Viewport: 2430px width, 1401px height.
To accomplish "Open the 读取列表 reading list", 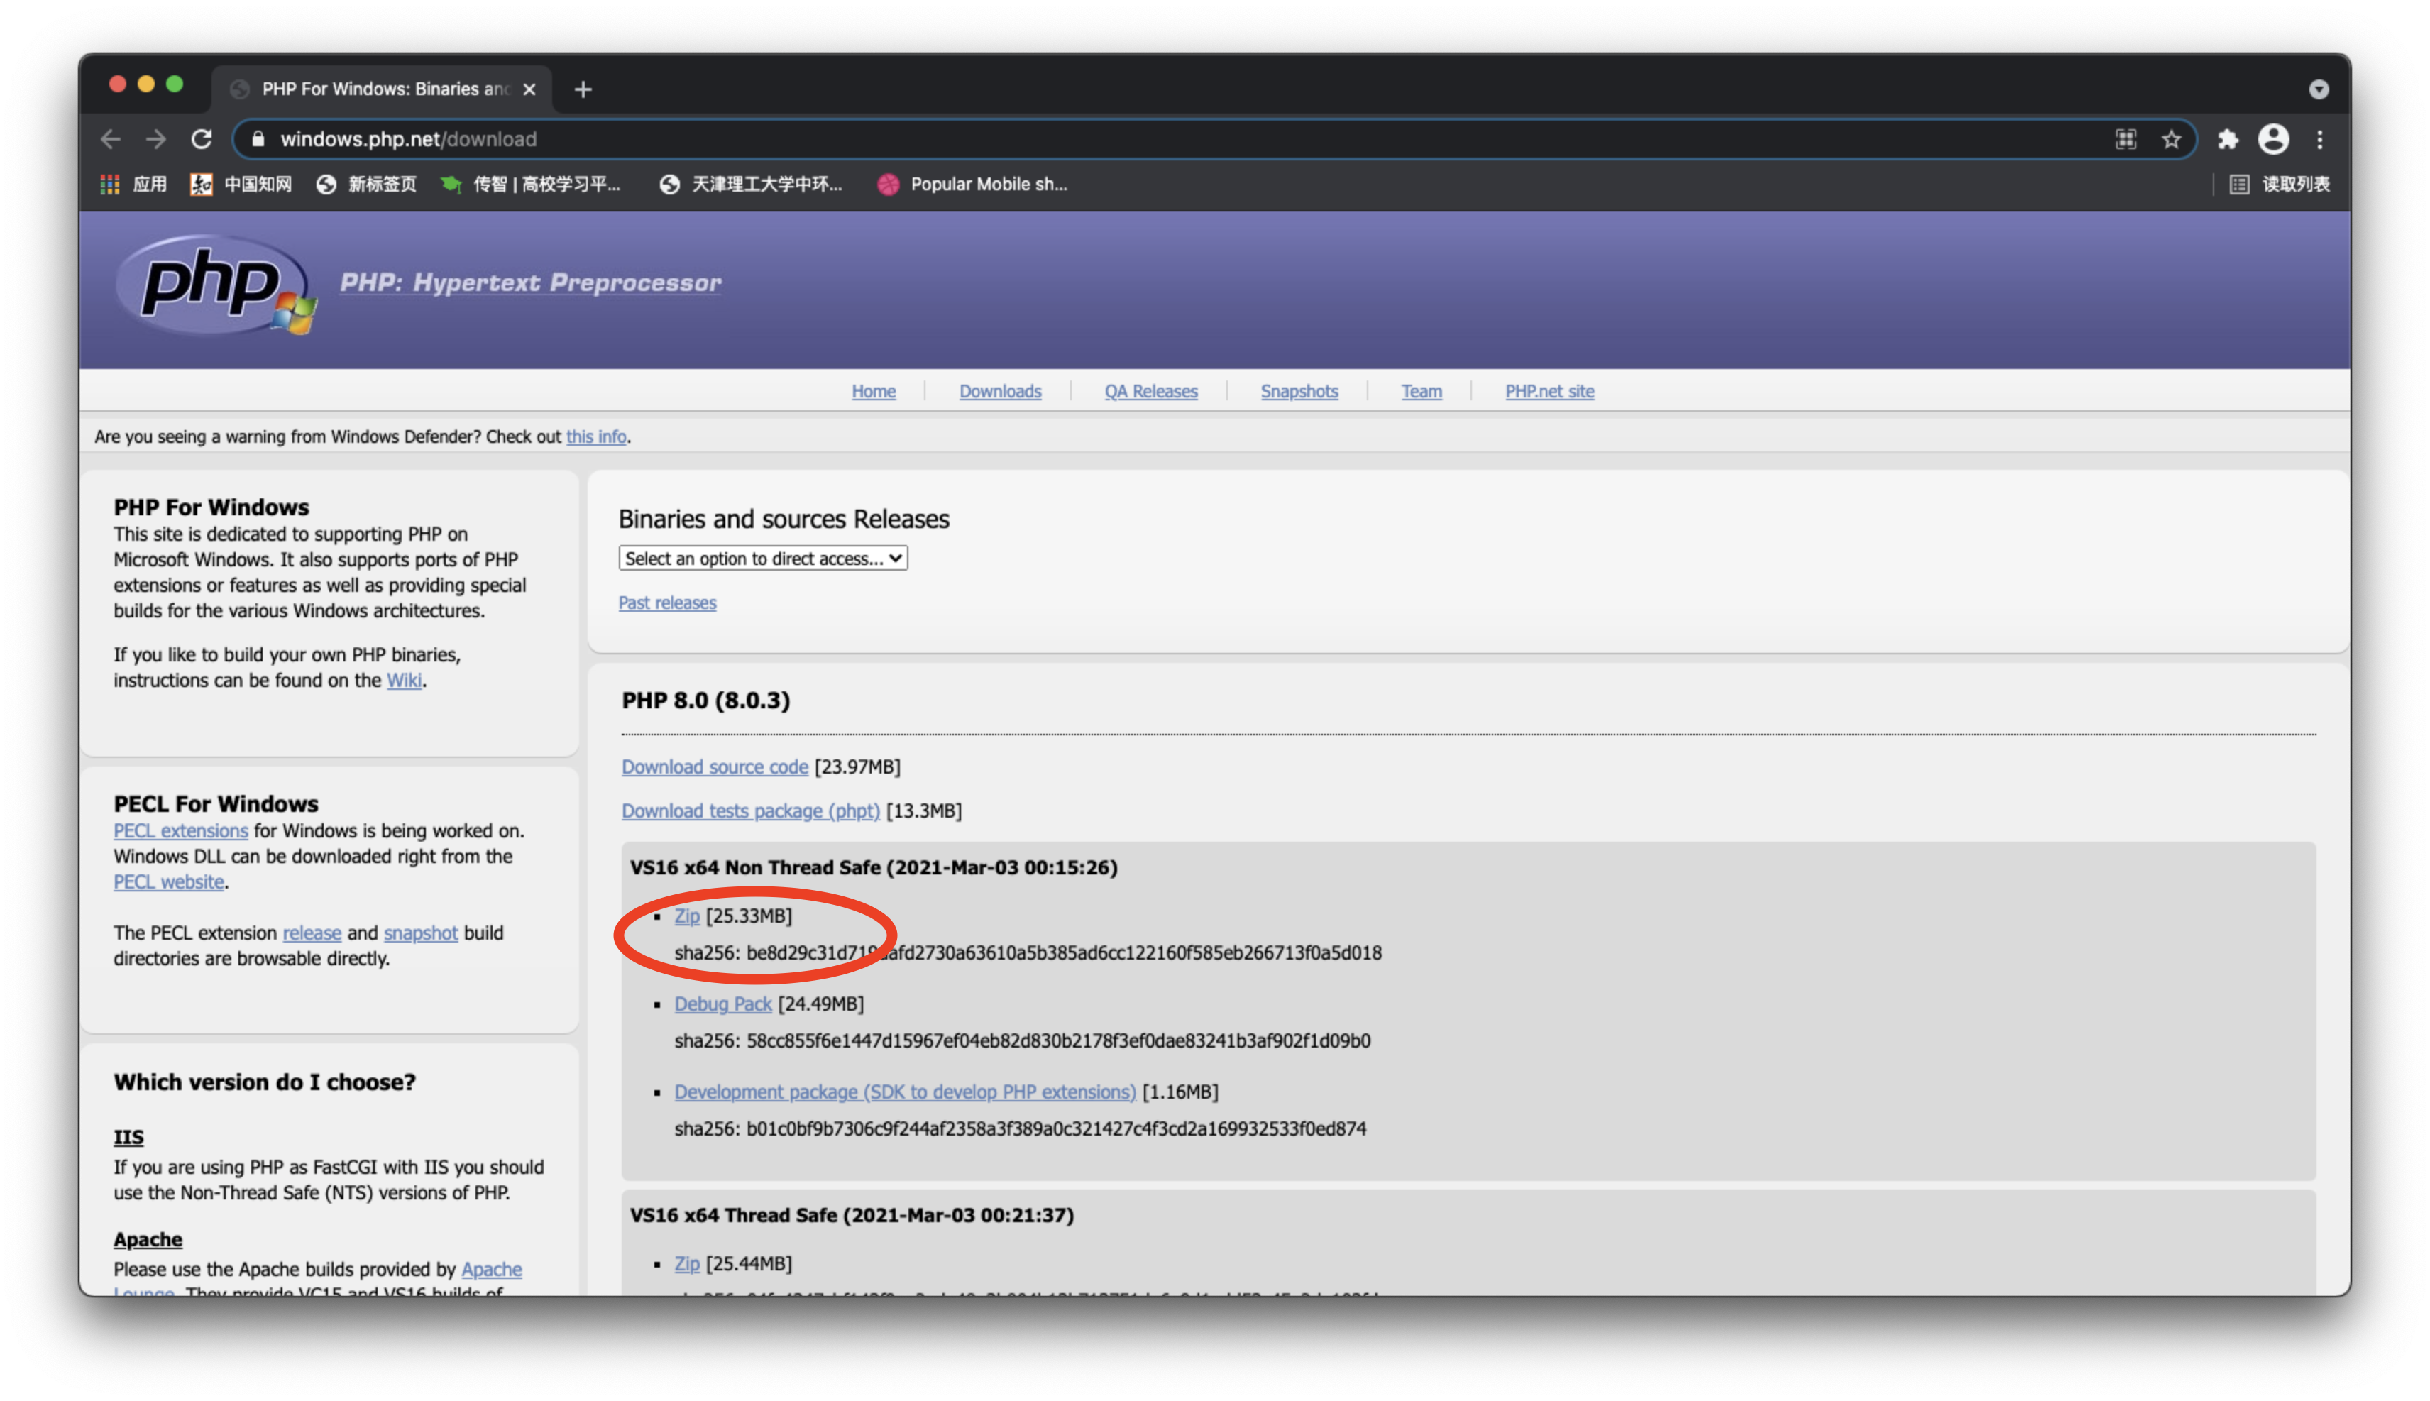I will tap(2279, 184).
